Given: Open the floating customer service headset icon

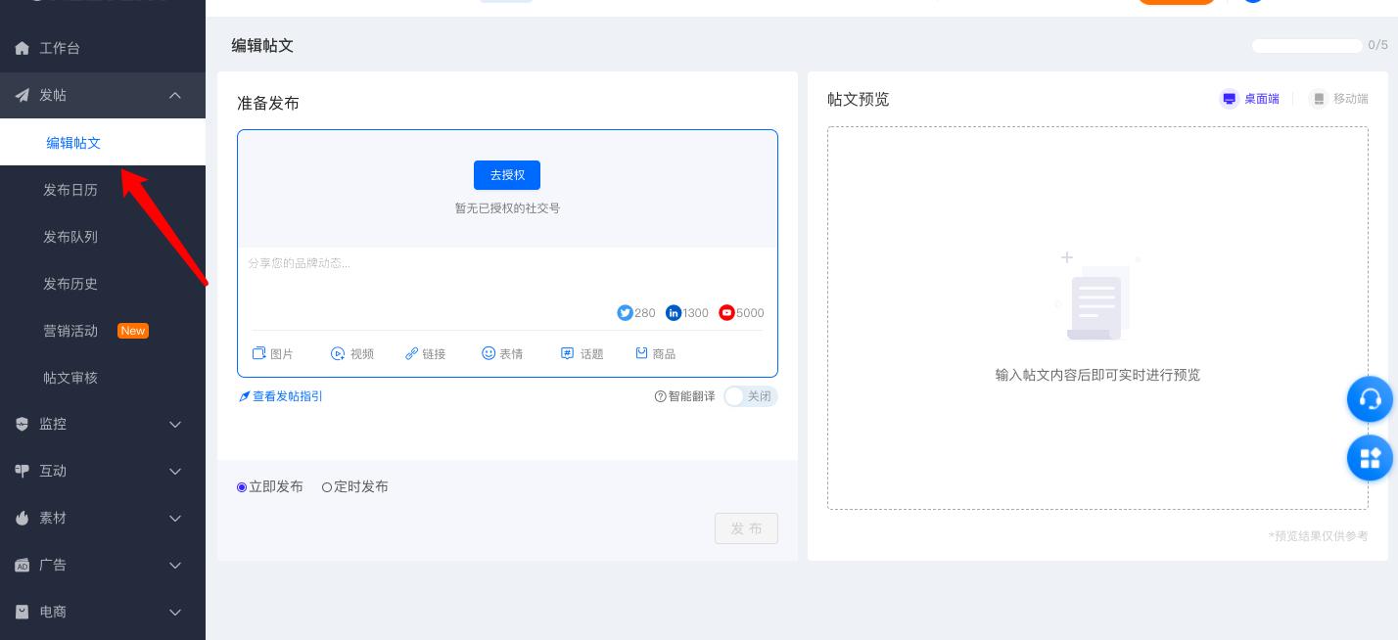Looking at the screenshot, I should coord(1370,399).
